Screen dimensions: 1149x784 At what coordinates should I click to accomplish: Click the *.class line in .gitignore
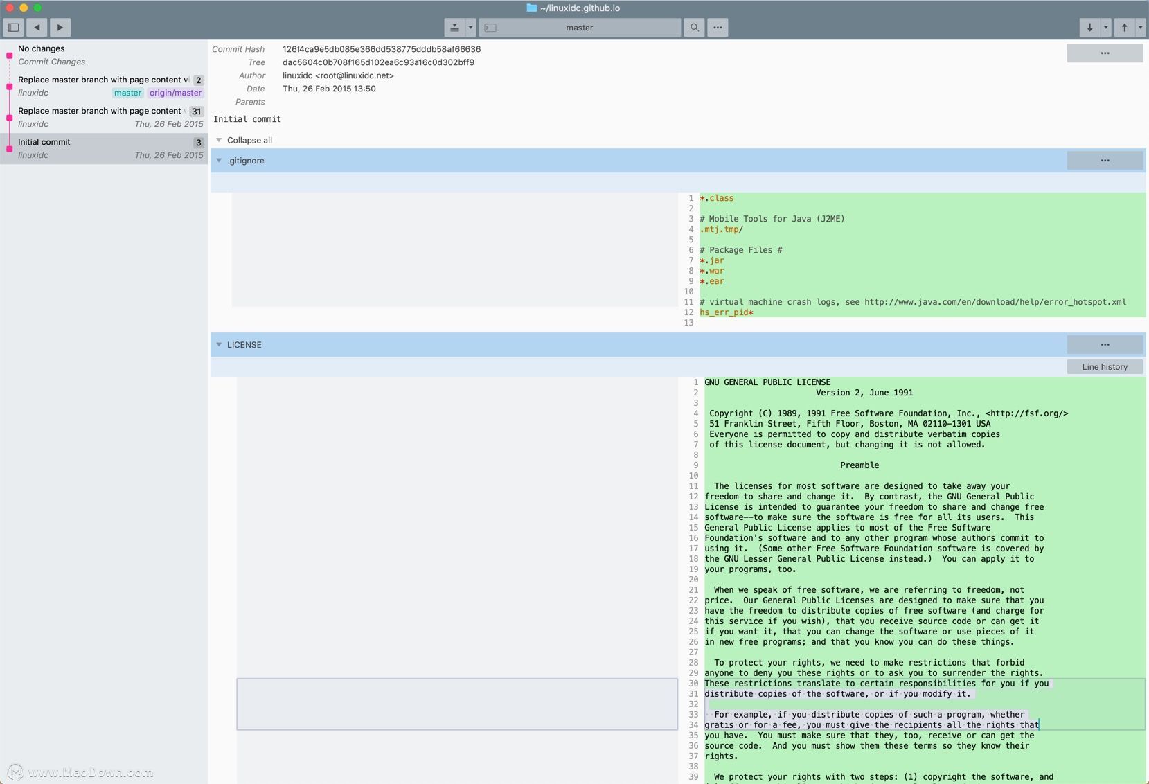[716, 198]
